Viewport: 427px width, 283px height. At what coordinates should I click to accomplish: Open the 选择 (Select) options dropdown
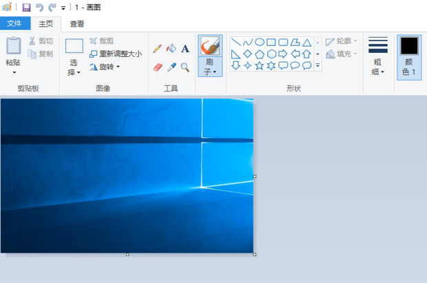pyautogui.click(x=79, y=72)
